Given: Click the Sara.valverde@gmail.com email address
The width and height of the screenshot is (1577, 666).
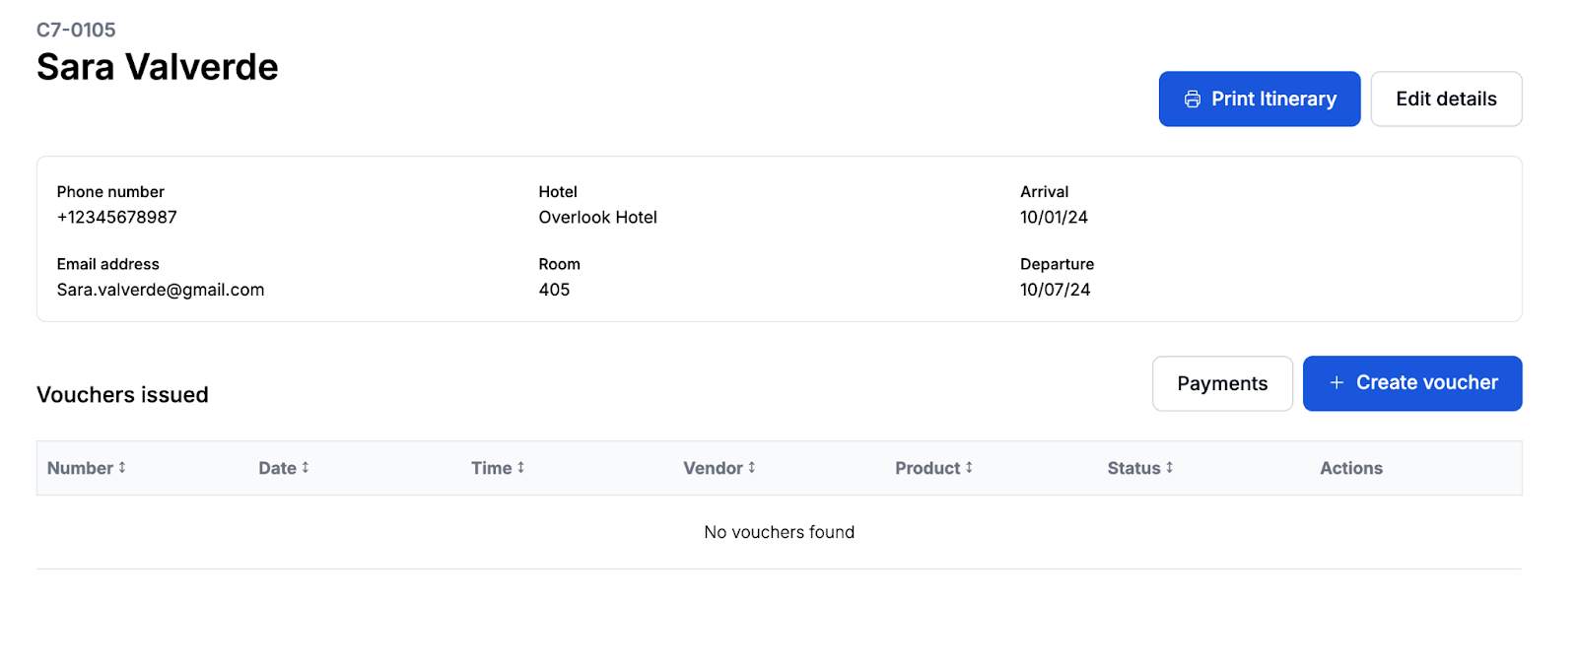Looking at the screenshot, I should [x=161, y=290].
